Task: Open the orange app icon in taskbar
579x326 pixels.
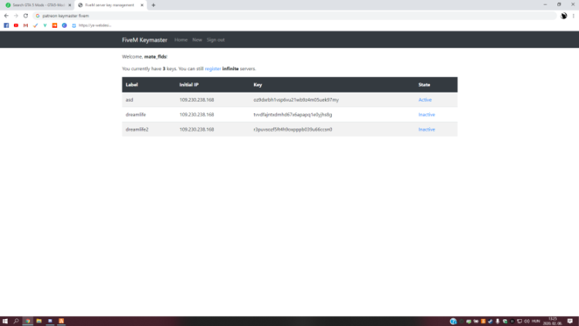Action: pos(61,321)
